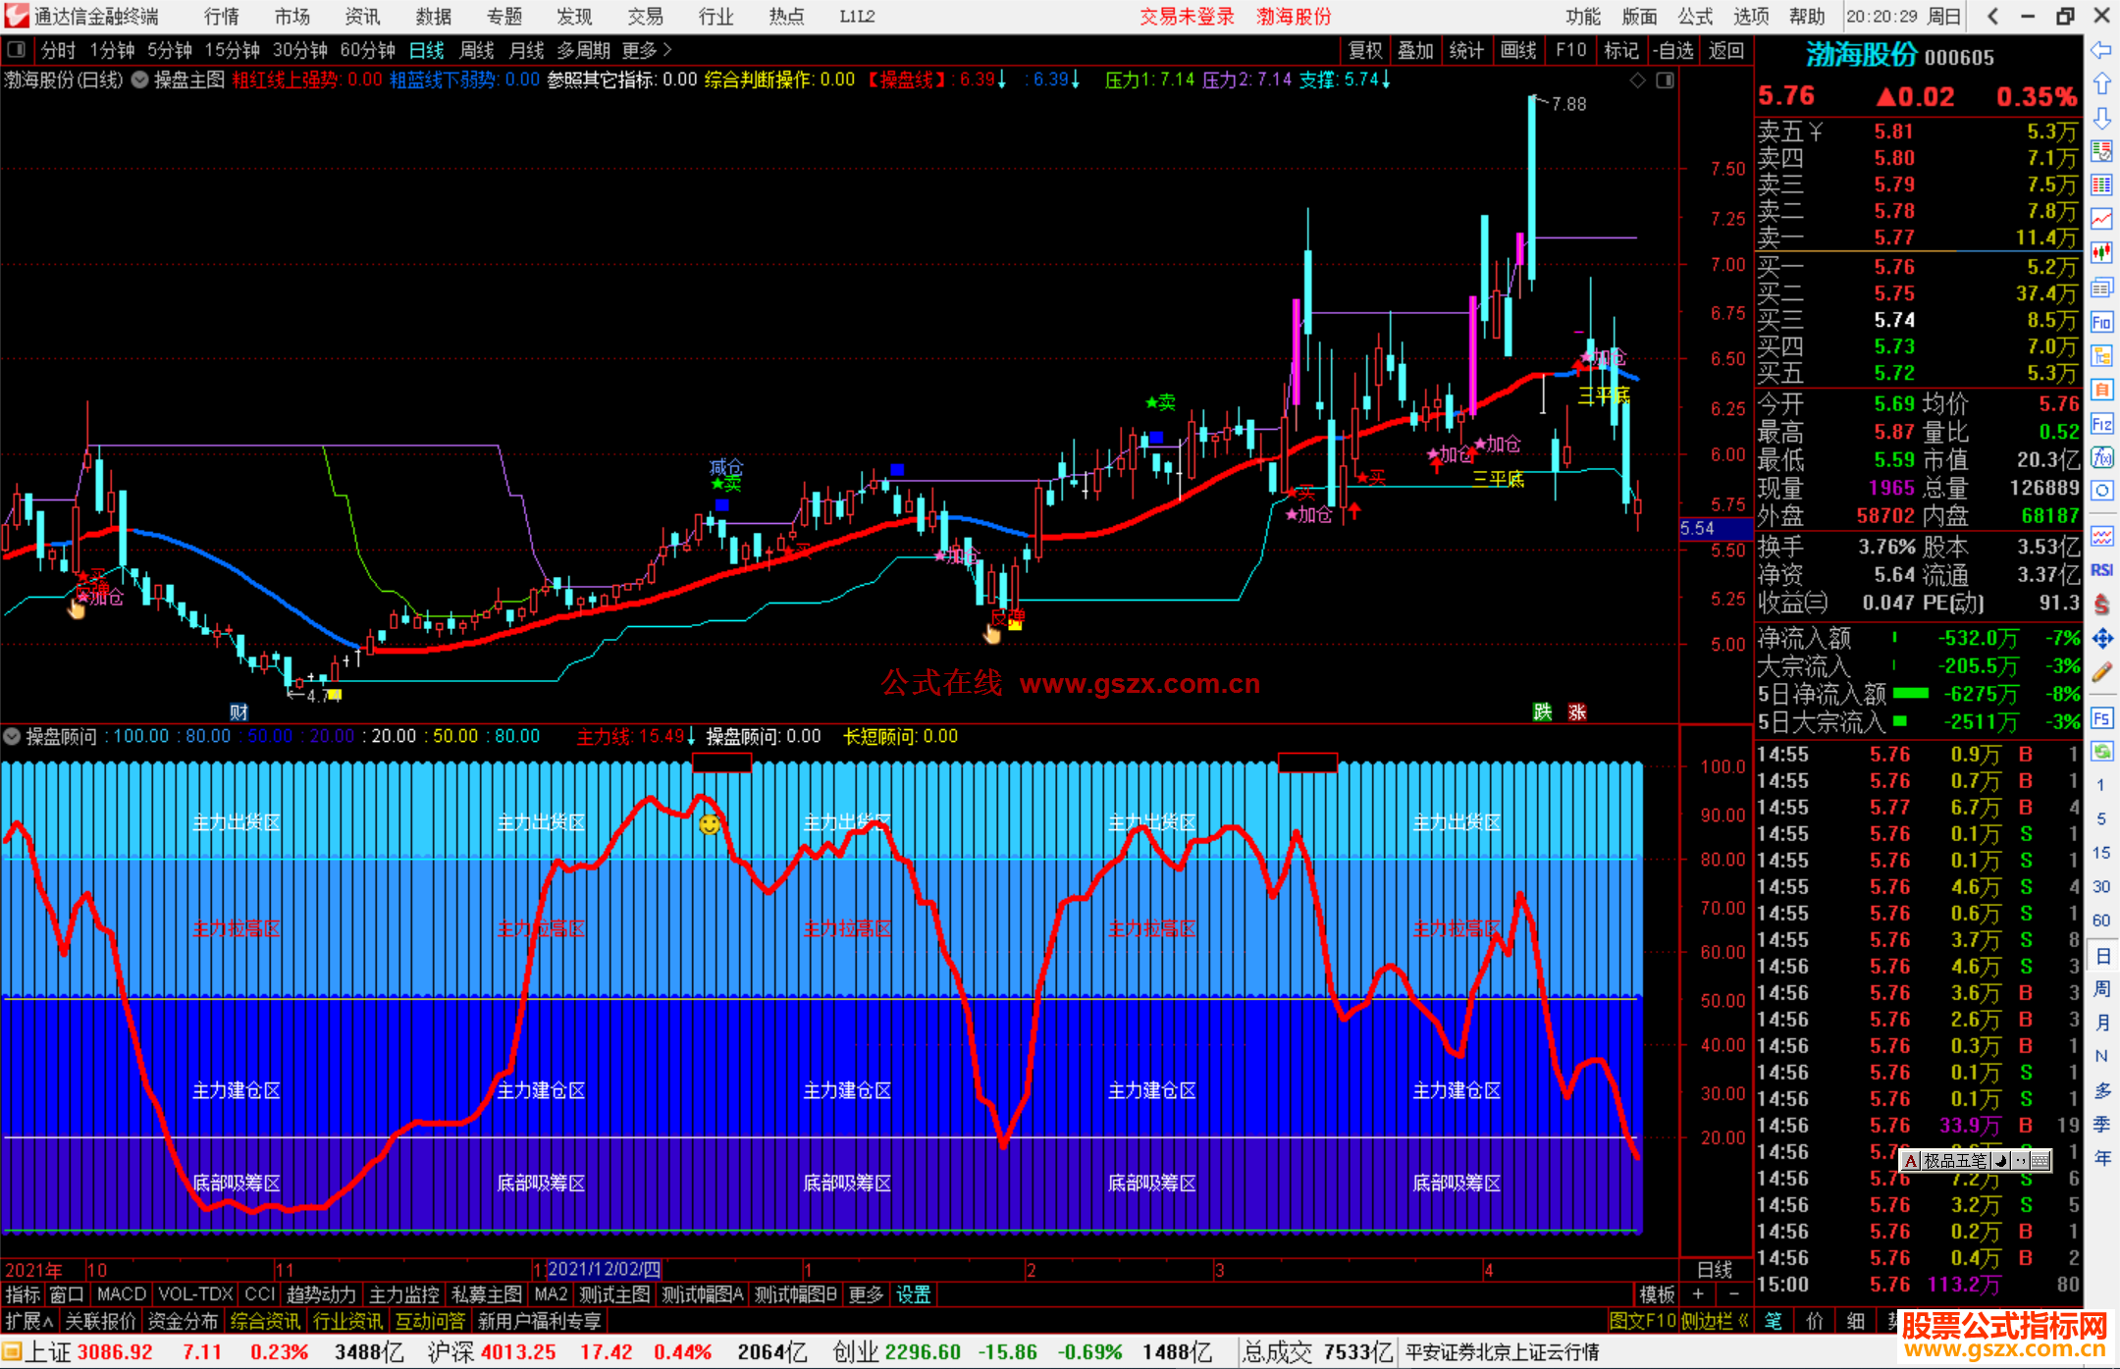The height and width of the screenshot is (1369, 2120).
Task: Open the 模板 template dropdown
Action: point(1658,1294)
